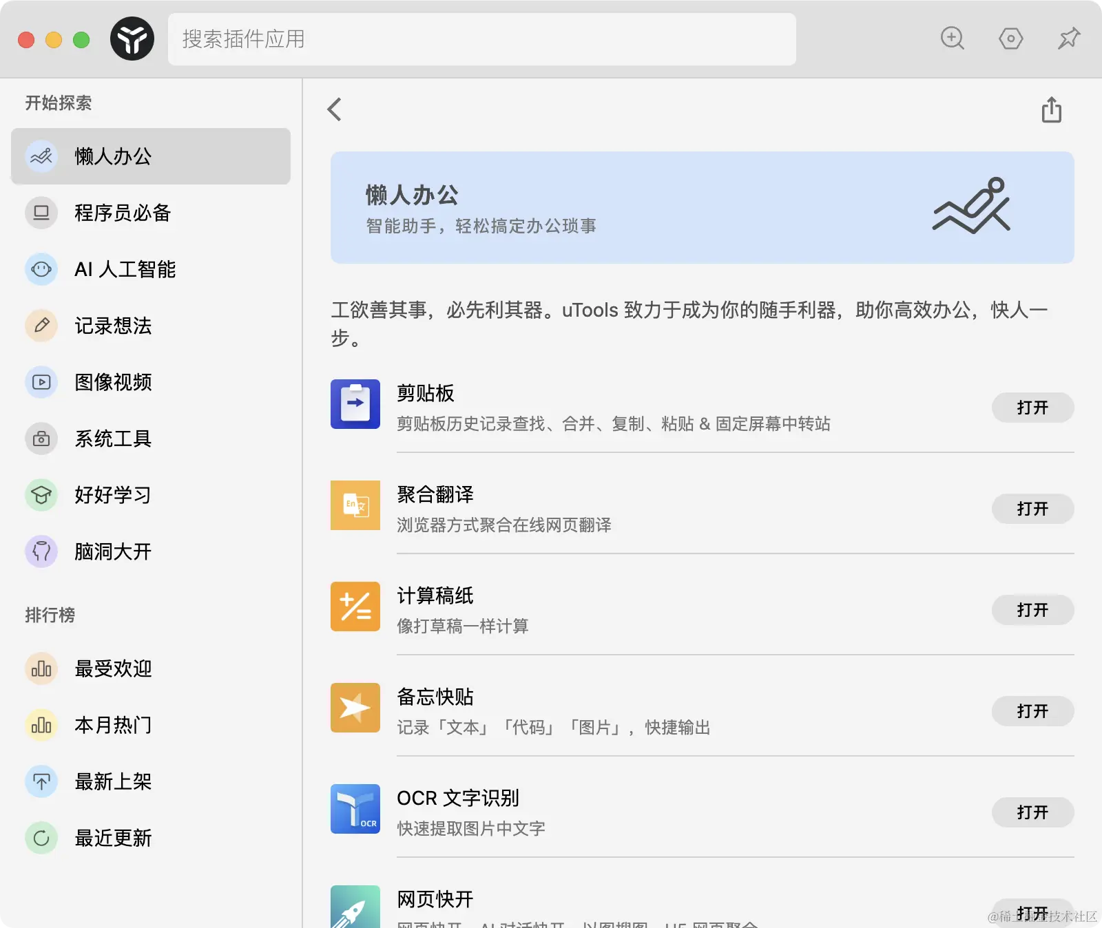Focus the 搜索插件应用 search field
The width and height of the screenshot is (1102, 928).
(x=482, y=39)
